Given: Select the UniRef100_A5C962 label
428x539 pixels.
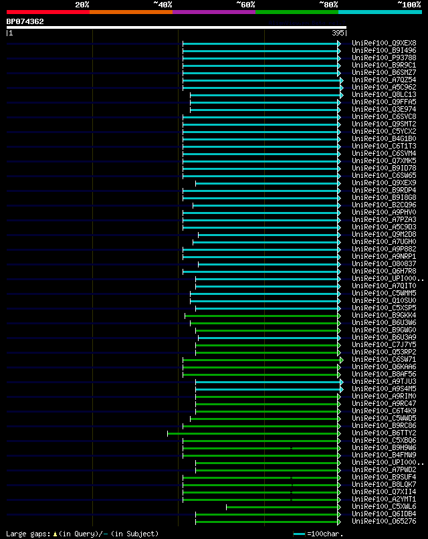Looking at the screenshot, I should pos(384,88).
